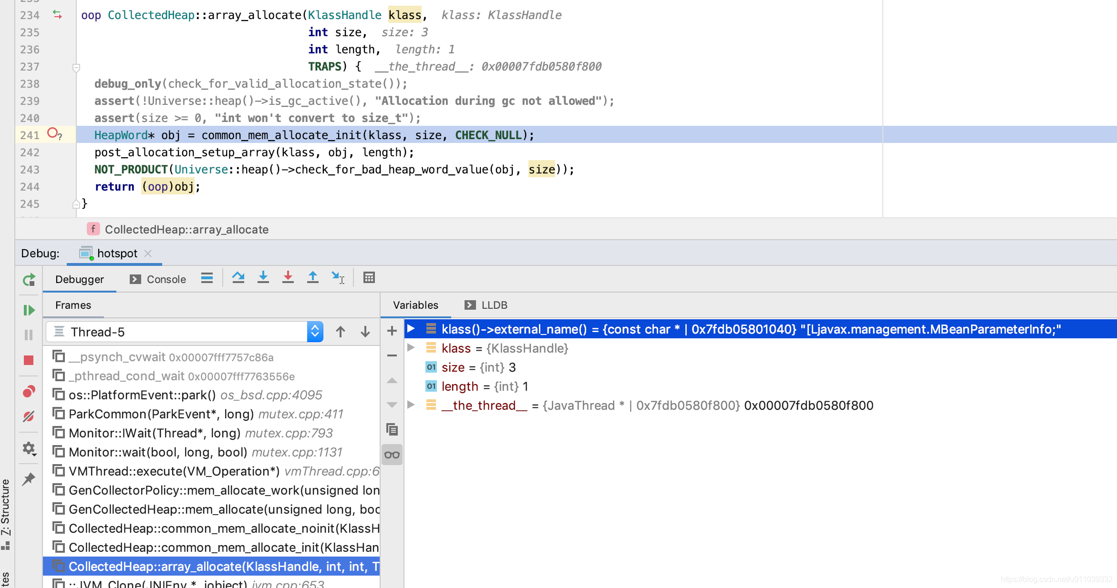Viewport: 1117px width, 588px height.
Task: Stop the debug session with the red square
Action: pyautogui.click(x=29, y=360)
